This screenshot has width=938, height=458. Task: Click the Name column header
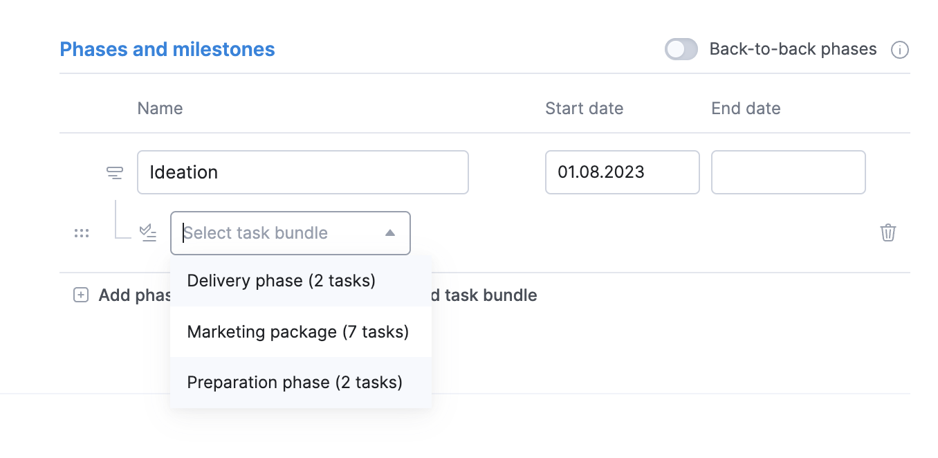point(160,109)
